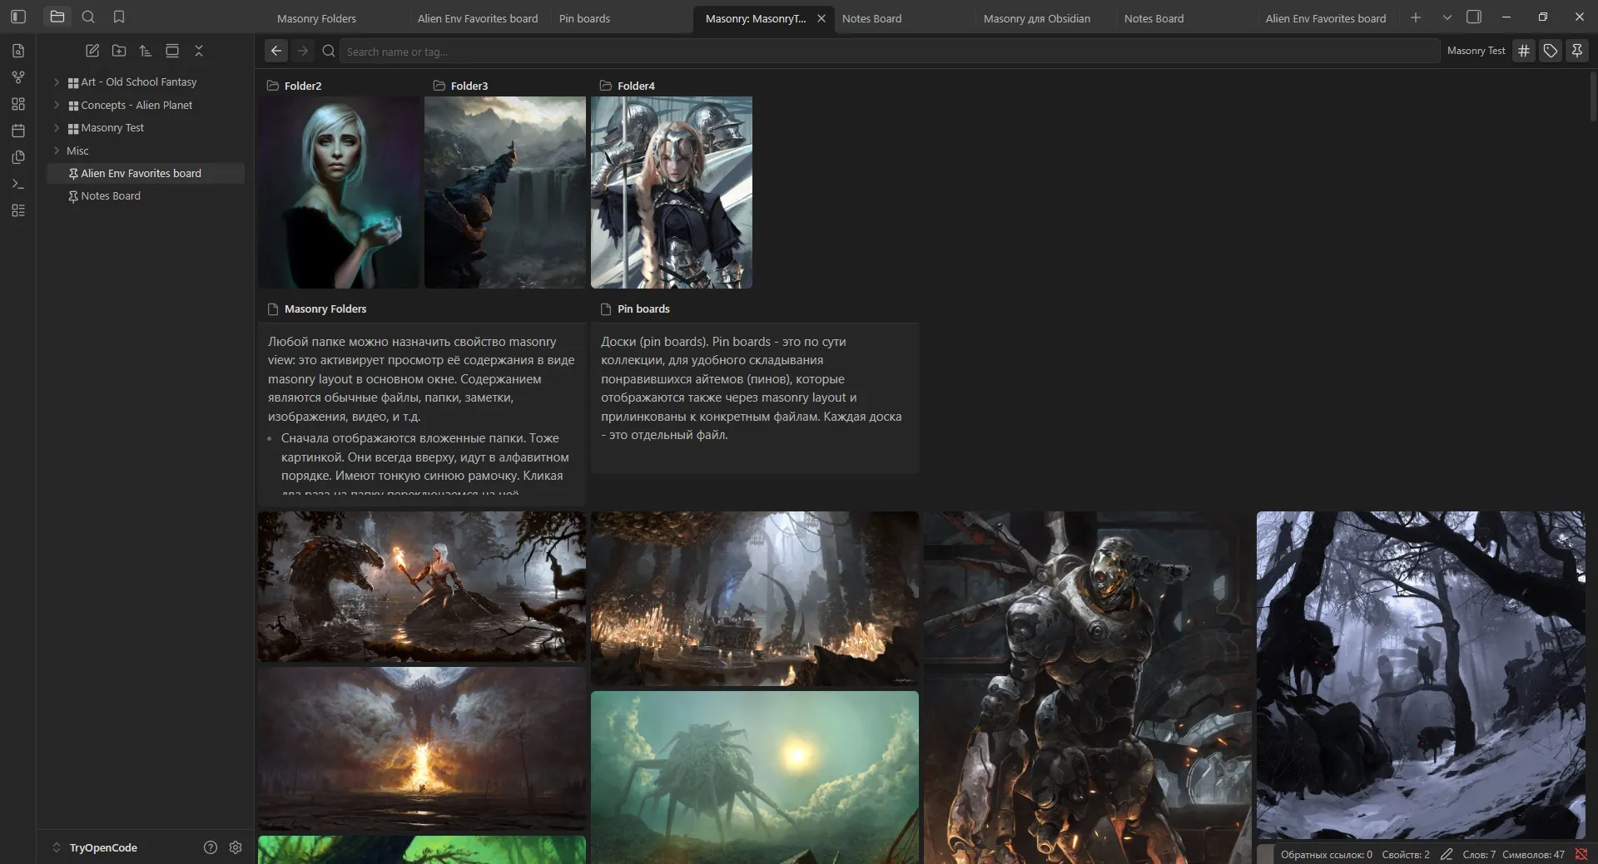The width and height of the screenshot is (1598, 864).
Task: Add a new tab
Action: (1416, 17)
